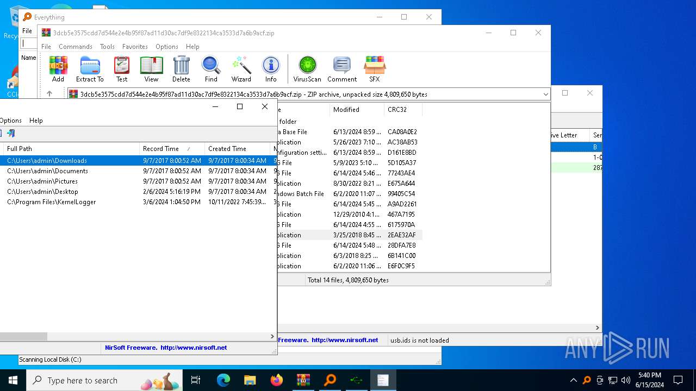Screen dimensions: 696x391
Task: Launch the Wizard tool
Action: 241,69
